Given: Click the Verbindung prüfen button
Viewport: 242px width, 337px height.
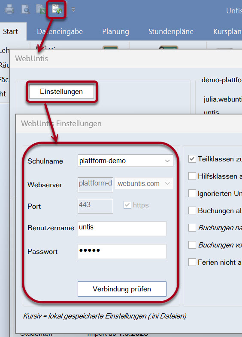Looking at the screenshot, I should (122, 289).
